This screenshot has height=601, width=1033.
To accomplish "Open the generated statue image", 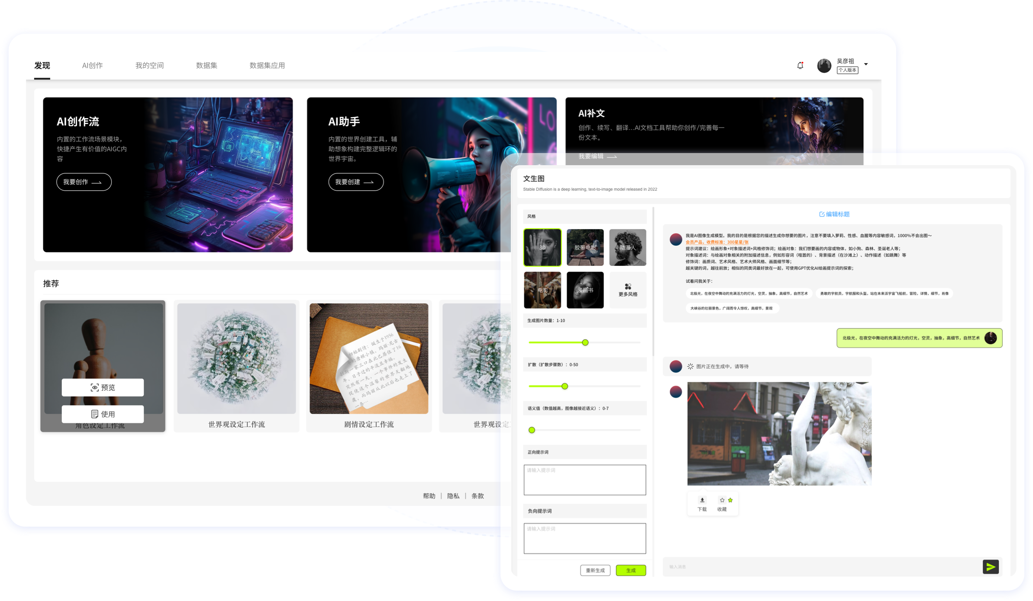I will click(x=779, y=434).
